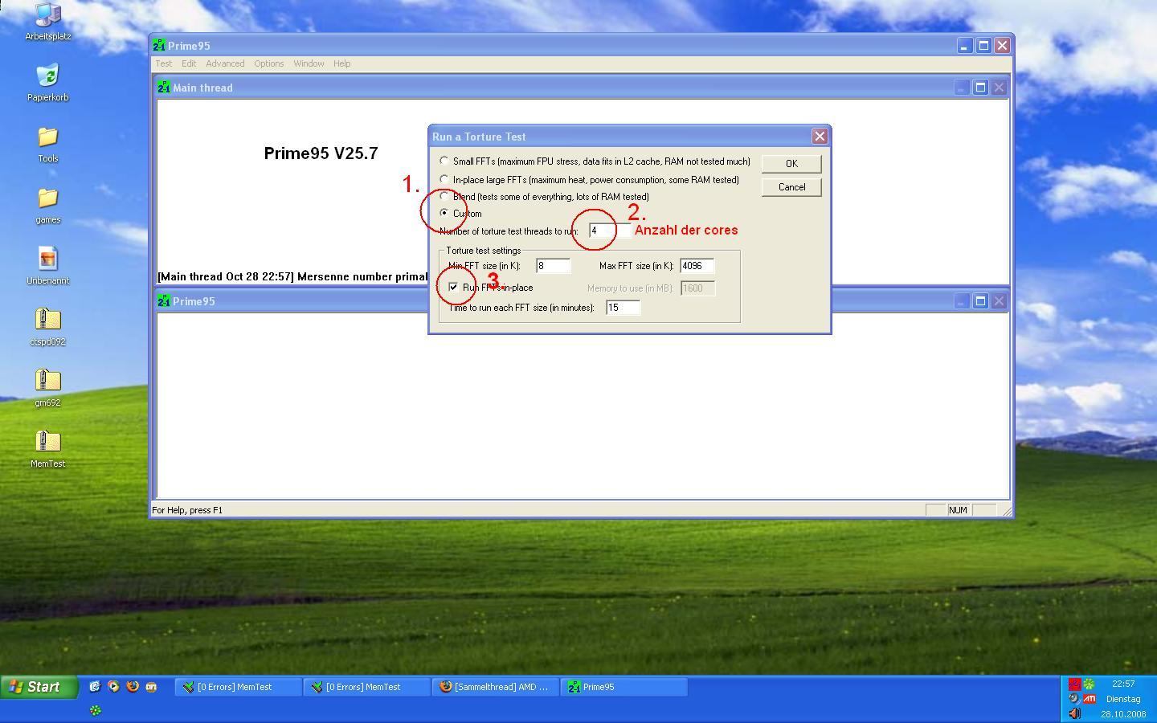Select the Blend test radio option
This screenshot has width=1157, height=723.
(444, 197)
